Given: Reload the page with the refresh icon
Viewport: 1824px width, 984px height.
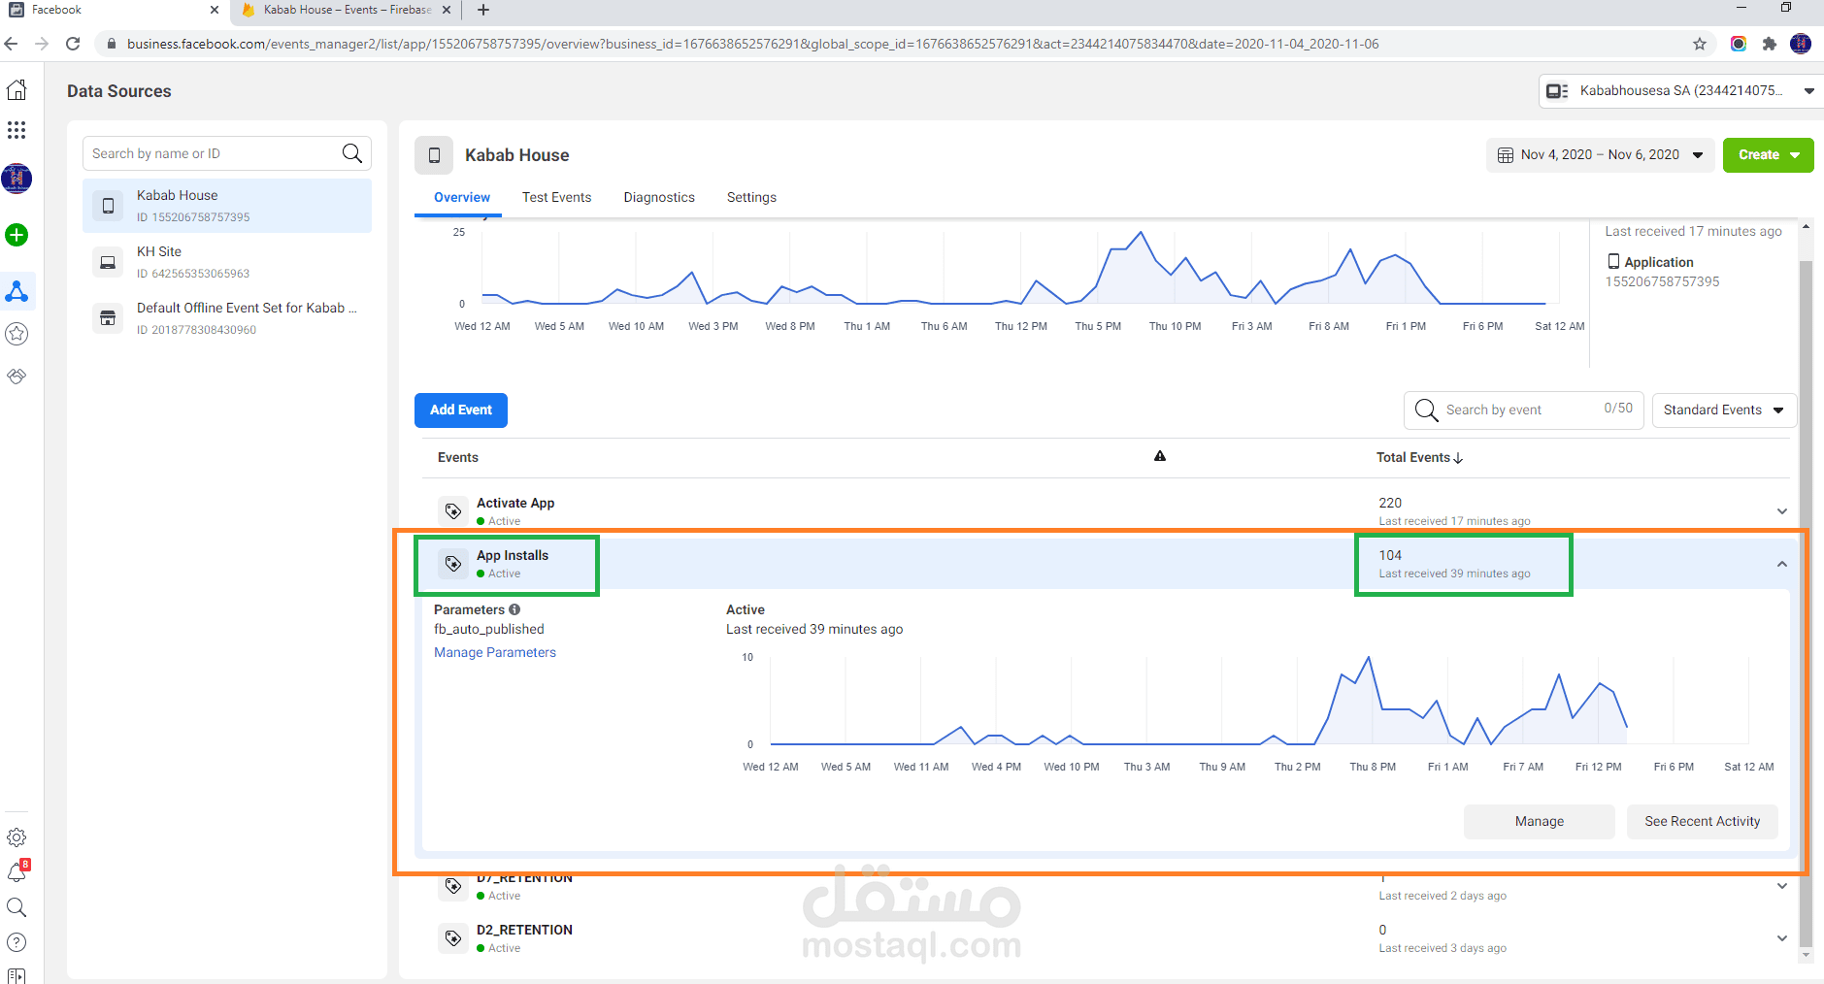Looking at the screenshot, I should point(73,44).
